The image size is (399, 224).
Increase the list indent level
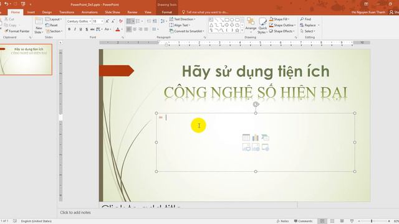click(x=155, y=21)
